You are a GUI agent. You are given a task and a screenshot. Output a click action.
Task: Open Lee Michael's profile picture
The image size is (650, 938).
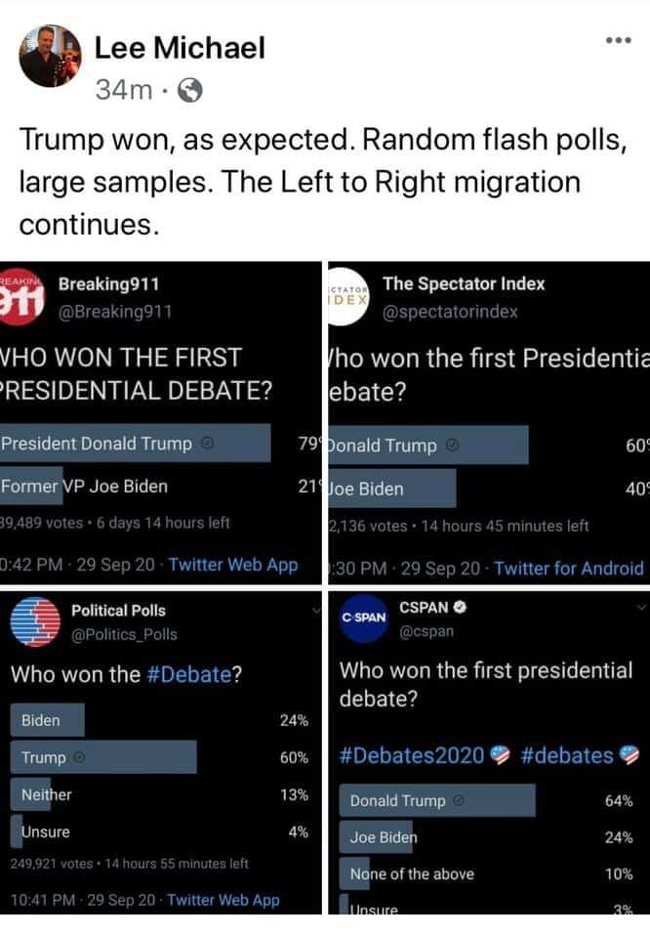(50, 57)
